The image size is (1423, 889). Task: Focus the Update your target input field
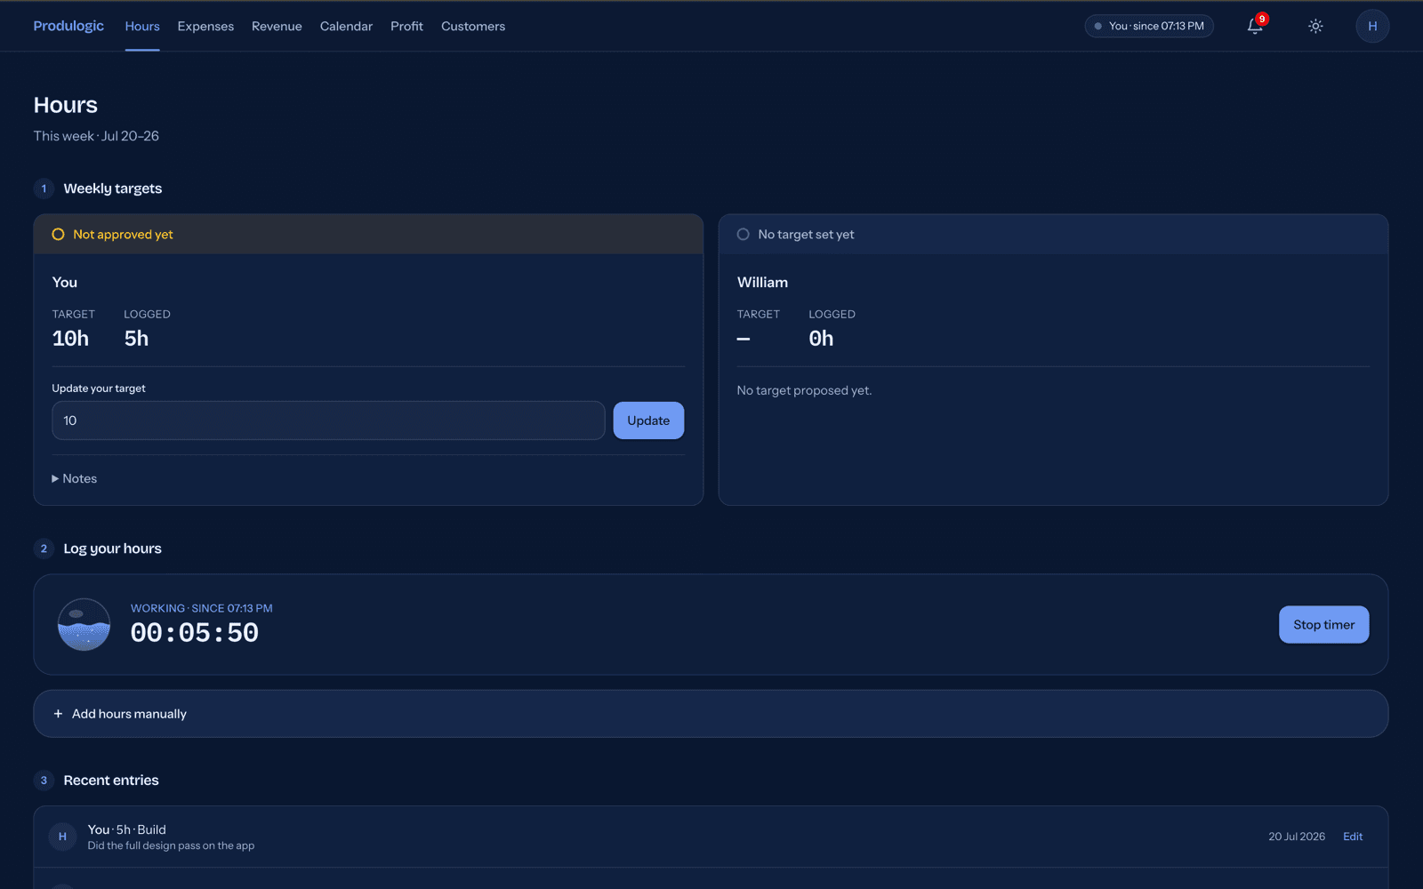point(328,420)
